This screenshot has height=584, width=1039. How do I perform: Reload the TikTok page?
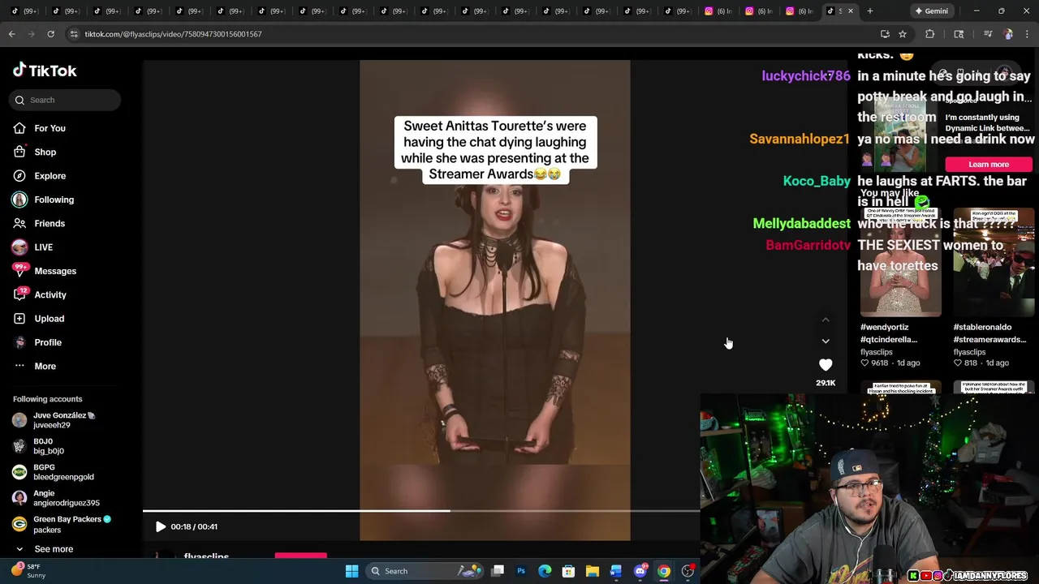point(50,34)
